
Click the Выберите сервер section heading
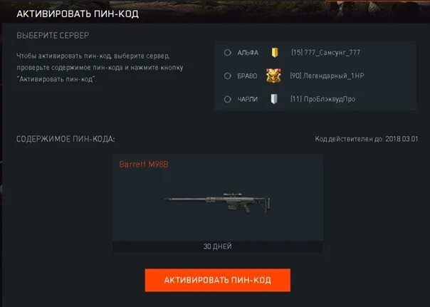[53, 36]
